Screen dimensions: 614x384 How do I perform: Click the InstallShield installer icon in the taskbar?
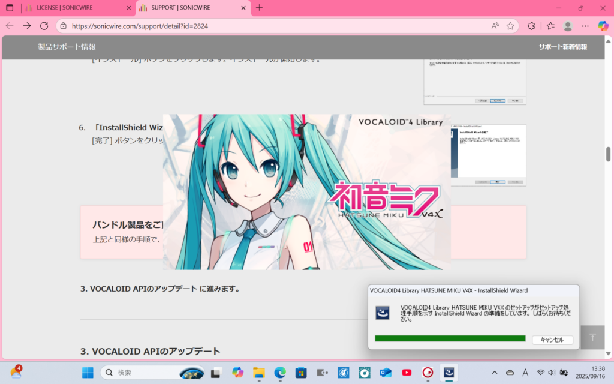coord(449,373)
